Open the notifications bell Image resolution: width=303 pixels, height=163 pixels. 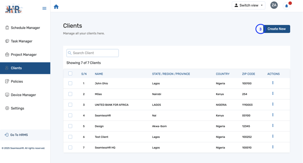pyautogui.click(x=287, y=6)
